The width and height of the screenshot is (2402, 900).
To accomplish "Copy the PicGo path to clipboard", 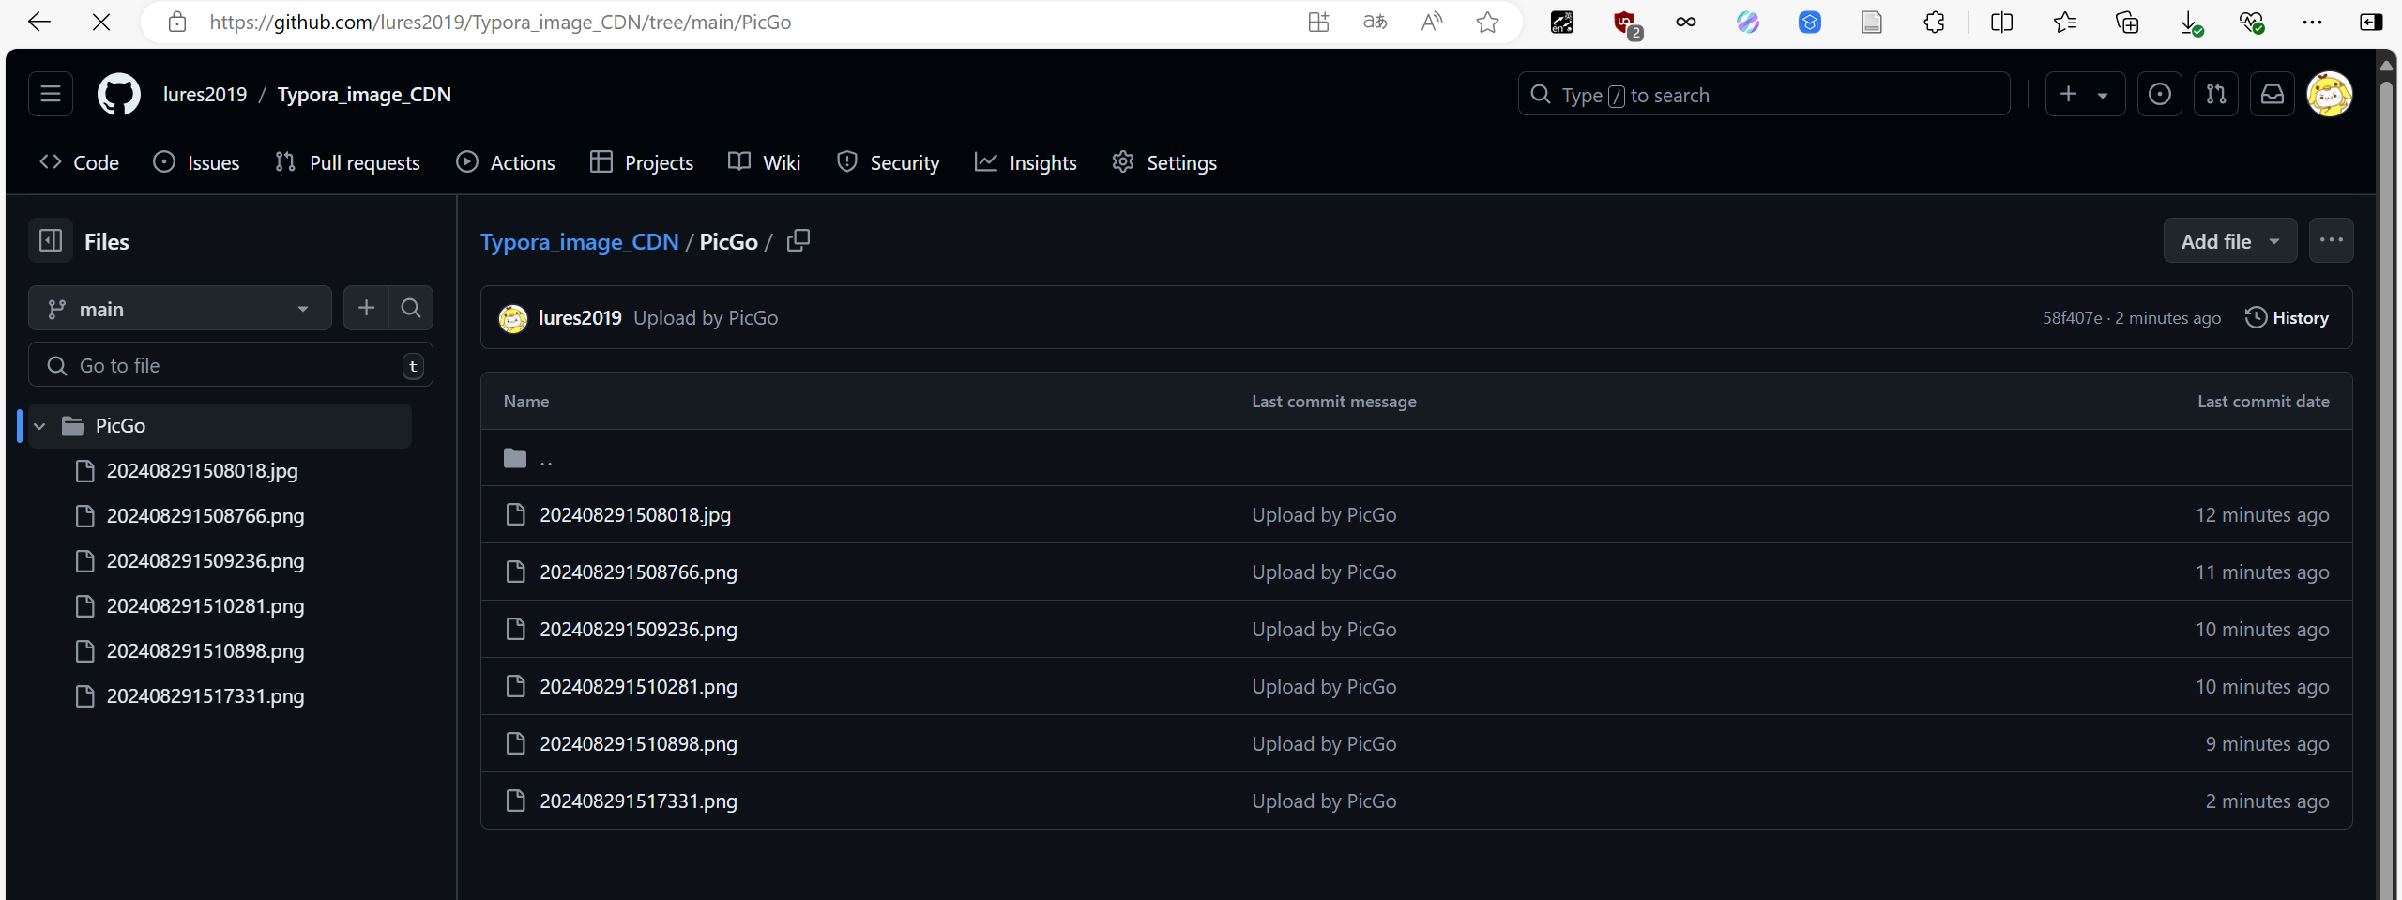I will [x=798, y=241].
